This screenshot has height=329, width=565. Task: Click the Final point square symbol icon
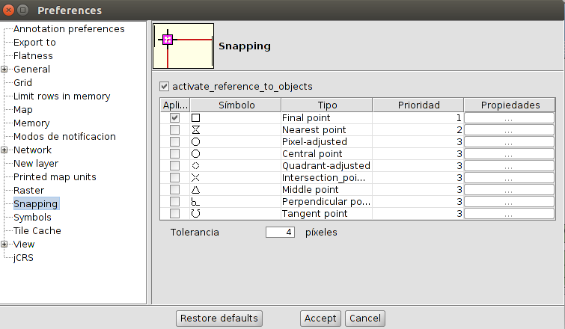tap(196, 118)
